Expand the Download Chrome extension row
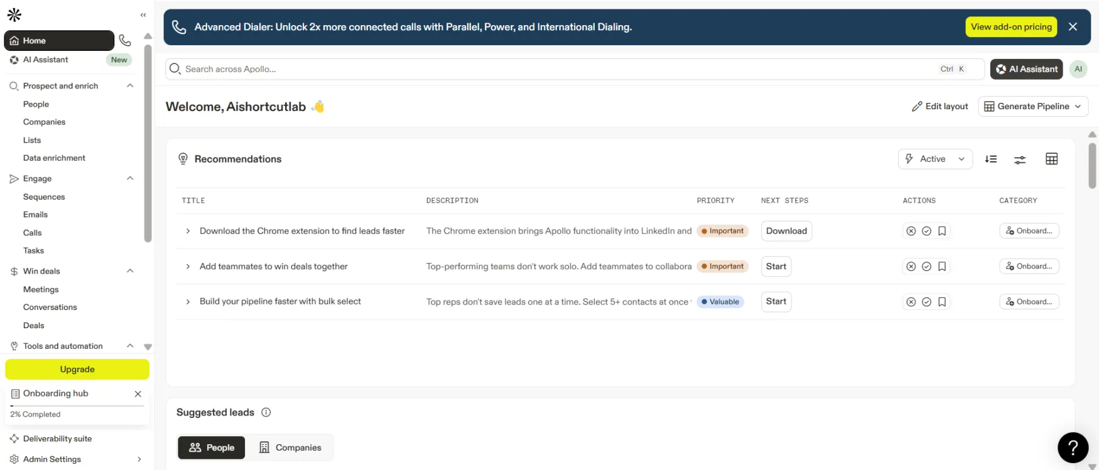Image resolution: width=1099 pixels, height=470 pixels. 188,231
